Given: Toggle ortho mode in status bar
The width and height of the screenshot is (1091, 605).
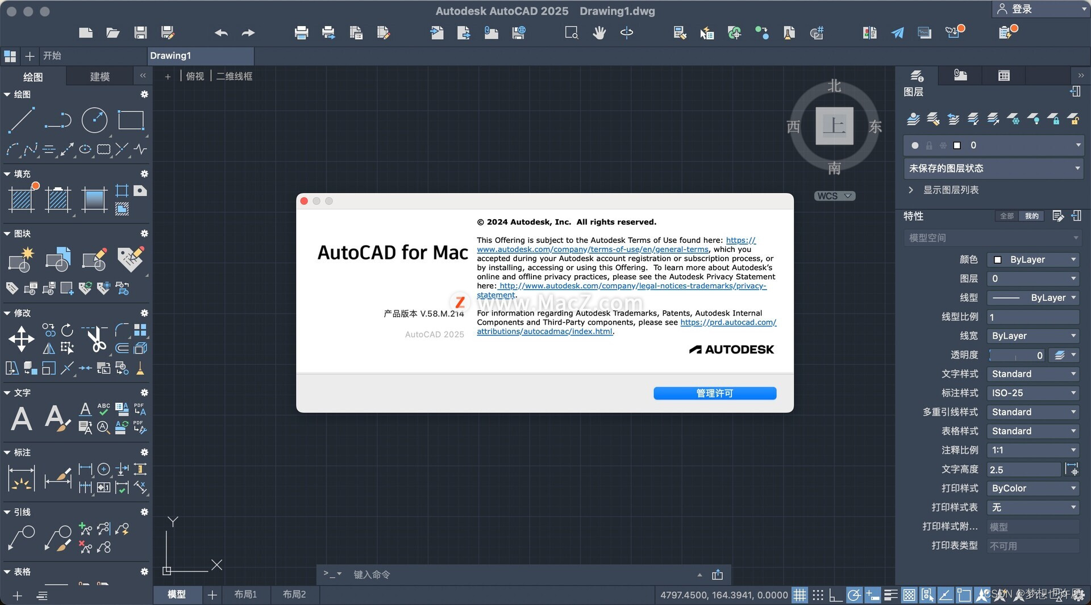Looking at the screenshot, I should [x=835, y=595].
